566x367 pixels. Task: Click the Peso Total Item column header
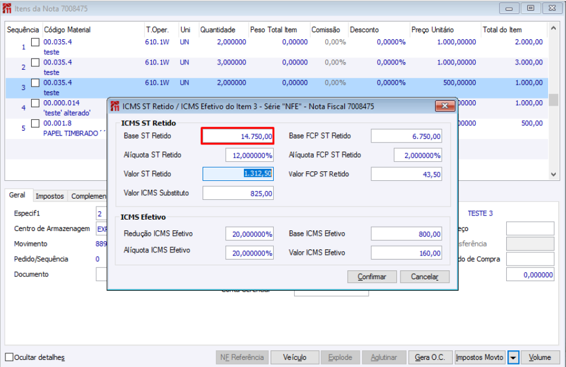tap(274, 30)
